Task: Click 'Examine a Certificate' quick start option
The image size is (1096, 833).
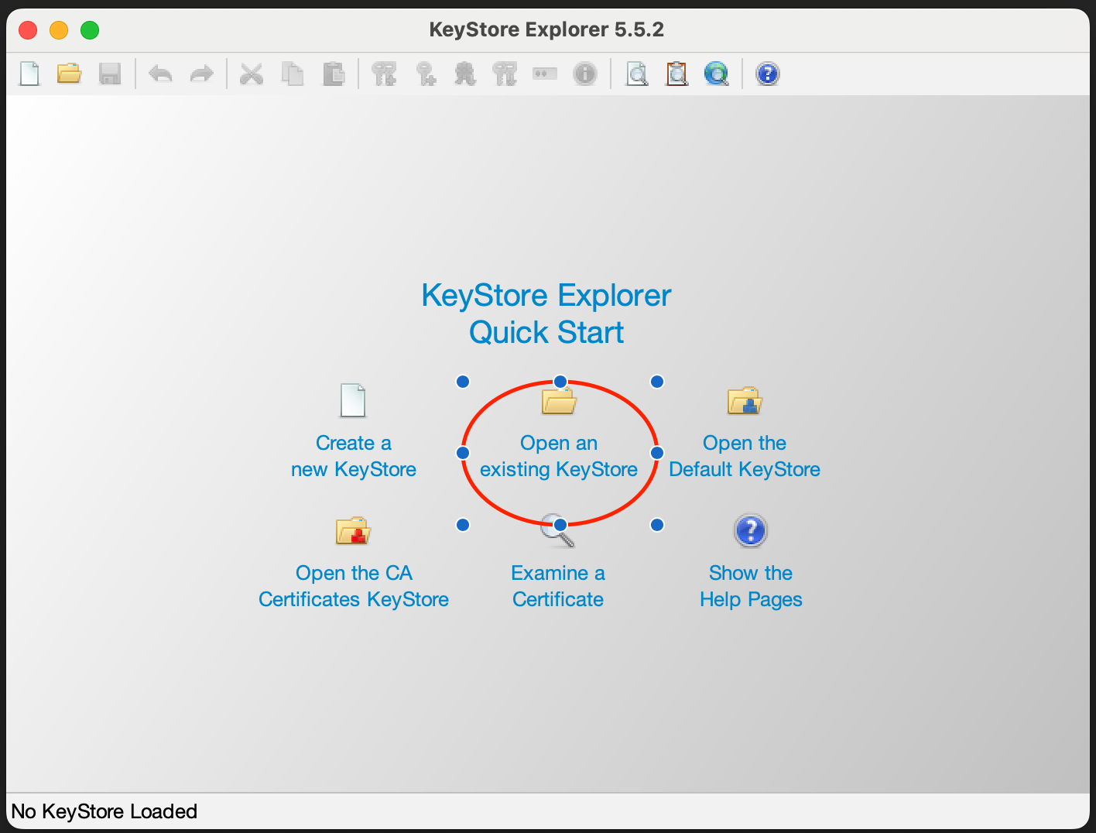Action: click(x=558, y=586)
